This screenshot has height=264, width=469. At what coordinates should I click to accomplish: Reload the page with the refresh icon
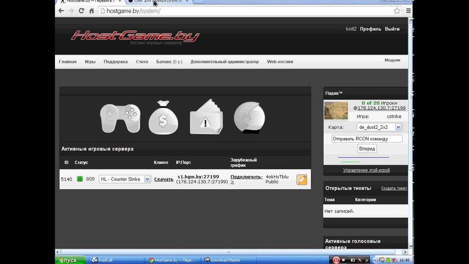[81, 11]
